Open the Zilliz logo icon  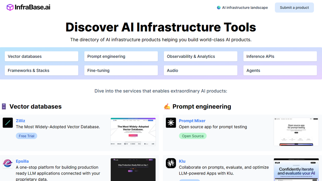point(8,122)
